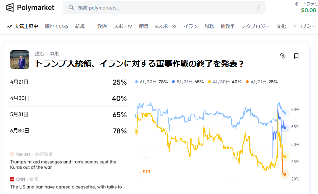Click the trending arrow icon beside 人気上昇中
The image size is (318, 194).
(9, 26)
